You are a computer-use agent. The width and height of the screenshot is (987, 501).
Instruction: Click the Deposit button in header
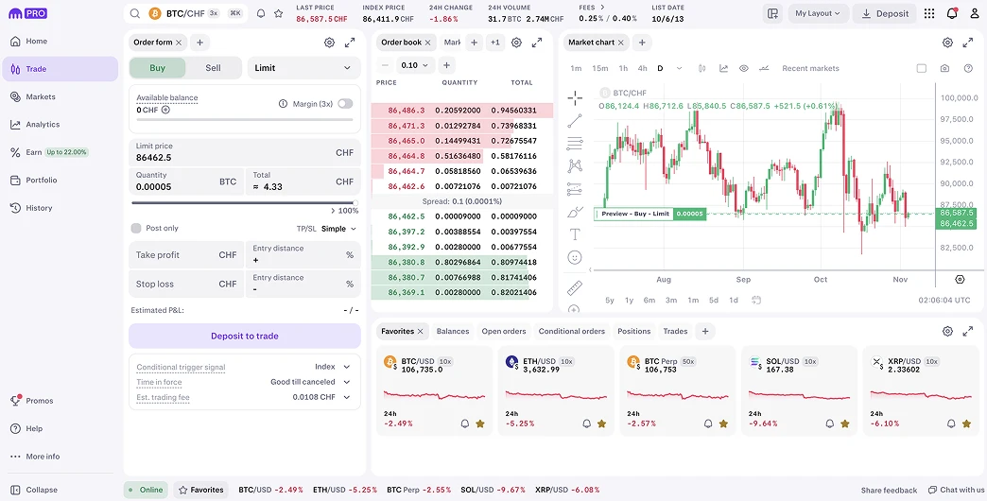885,13
